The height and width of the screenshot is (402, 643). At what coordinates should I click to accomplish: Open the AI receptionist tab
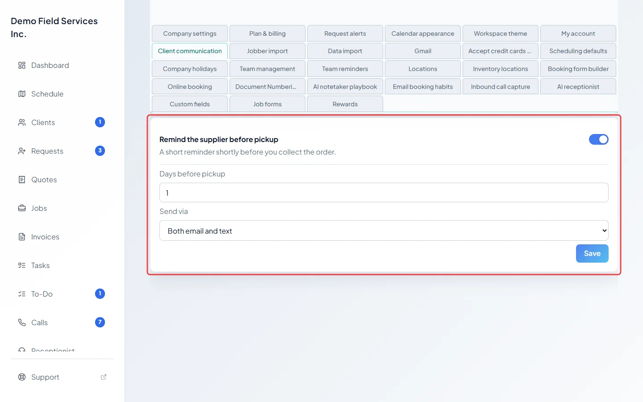(578, 87)
